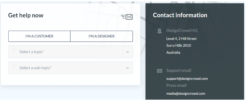
Task: Click the DesignCrowd HQ label
Action: [182, 31]
